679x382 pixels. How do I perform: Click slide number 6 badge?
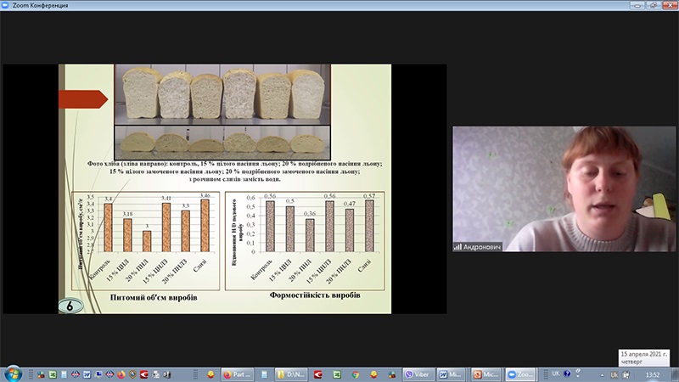(70, 306)
